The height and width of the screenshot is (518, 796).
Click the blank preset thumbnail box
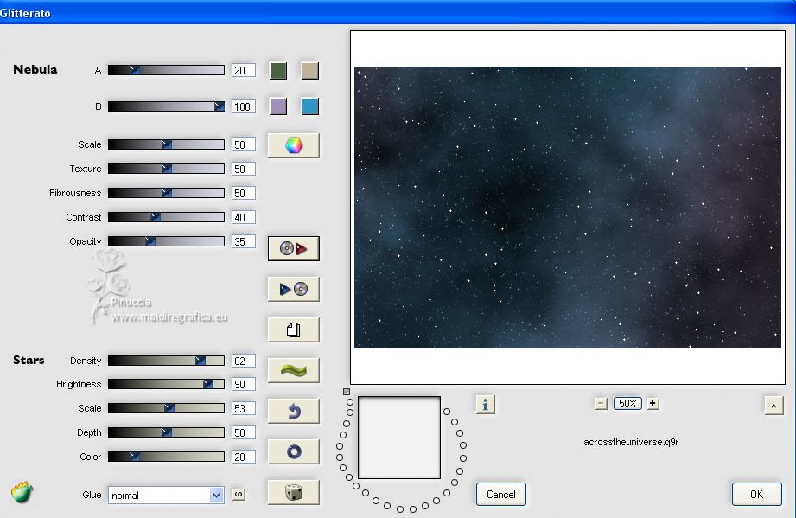click(399, 438)
